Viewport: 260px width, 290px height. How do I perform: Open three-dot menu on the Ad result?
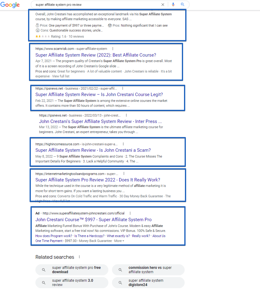click(x=130, y=213)
